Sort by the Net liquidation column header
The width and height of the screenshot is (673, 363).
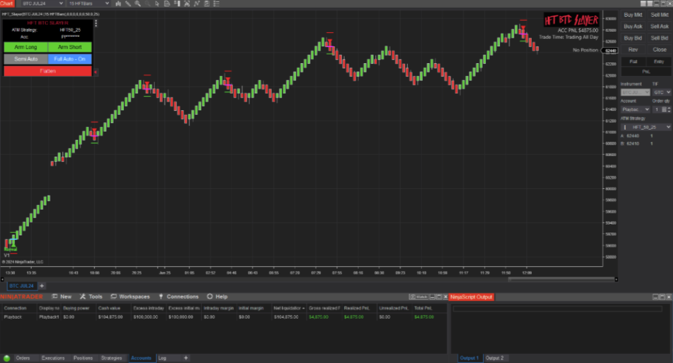click(289, 308)
